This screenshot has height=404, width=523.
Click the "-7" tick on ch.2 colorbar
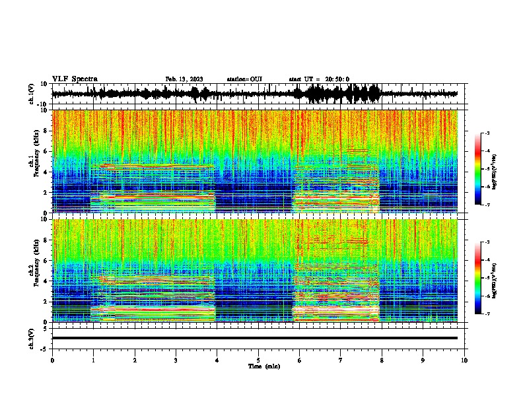(x=487, y=314)
